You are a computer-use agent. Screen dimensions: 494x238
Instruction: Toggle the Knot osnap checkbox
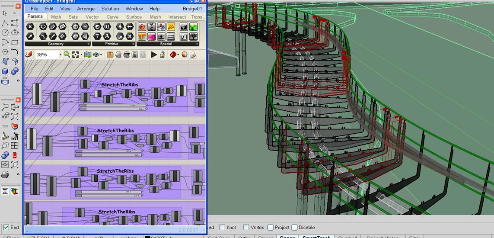pos(222,228)
